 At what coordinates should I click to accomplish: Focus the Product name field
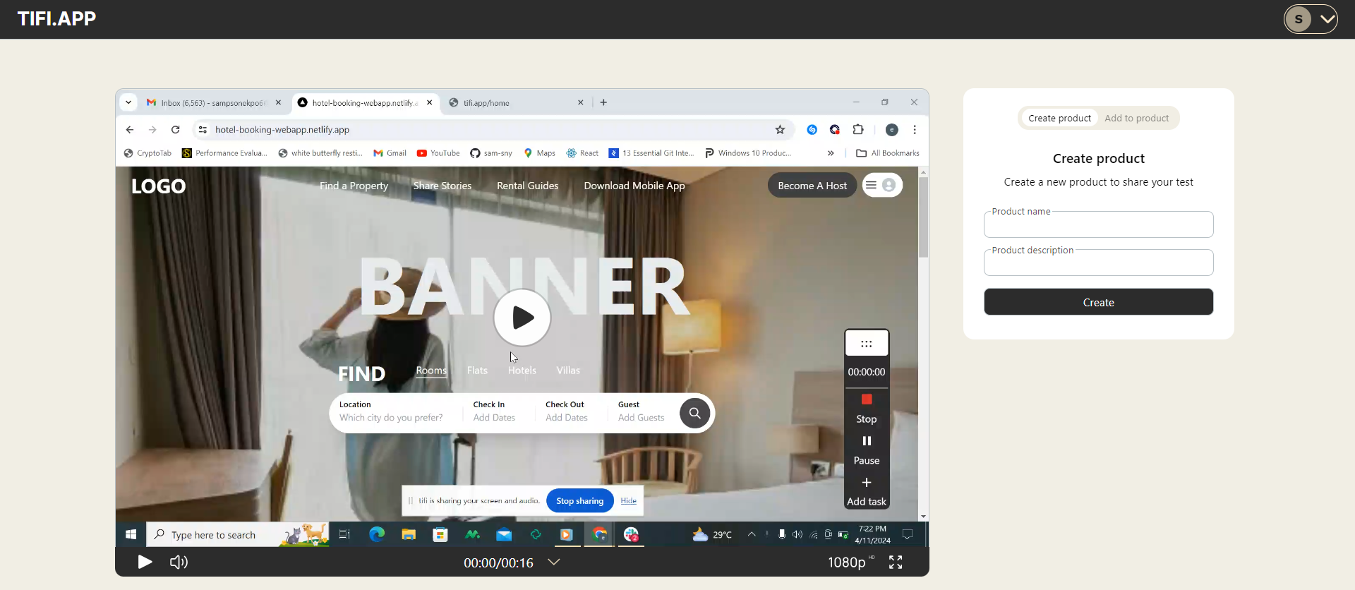tap(1098, 225)
